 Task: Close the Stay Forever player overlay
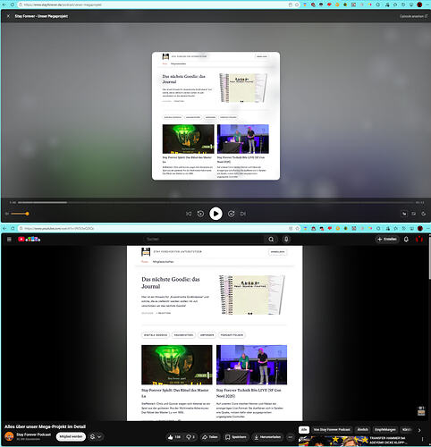click(8, 16)
